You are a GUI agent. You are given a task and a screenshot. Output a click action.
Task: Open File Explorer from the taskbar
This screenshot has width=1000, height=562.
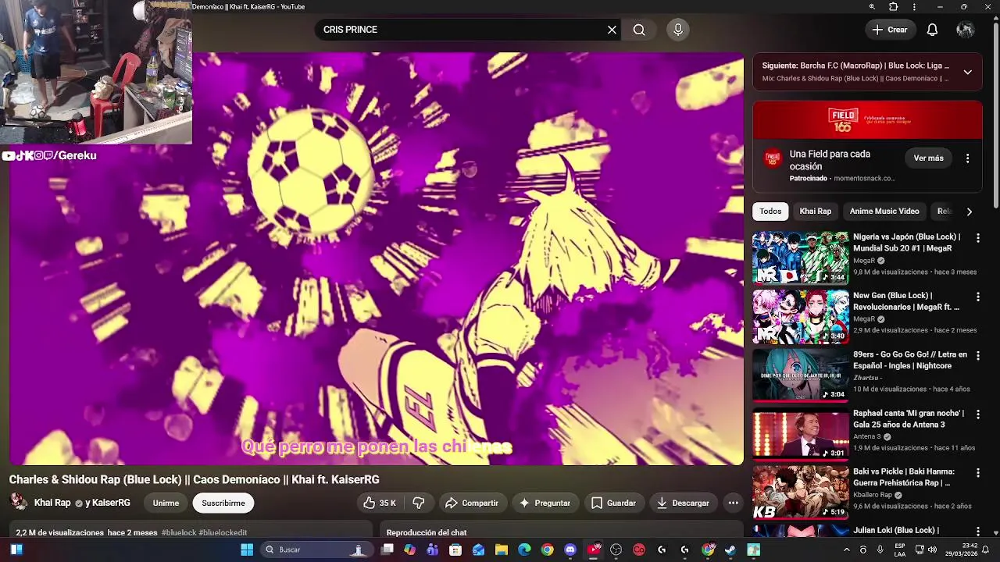click(x=502, y=550)
